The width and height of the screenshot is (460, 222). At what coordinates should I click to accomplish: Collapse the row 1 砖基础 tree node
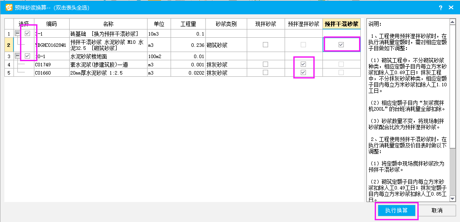(18, 33)
